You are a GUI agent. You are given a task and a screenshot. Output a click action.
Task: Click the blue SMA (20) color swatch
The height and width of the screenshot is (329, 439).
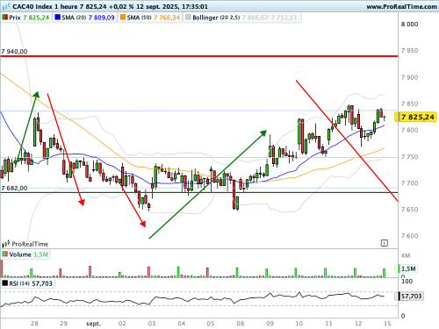point(57,18)
